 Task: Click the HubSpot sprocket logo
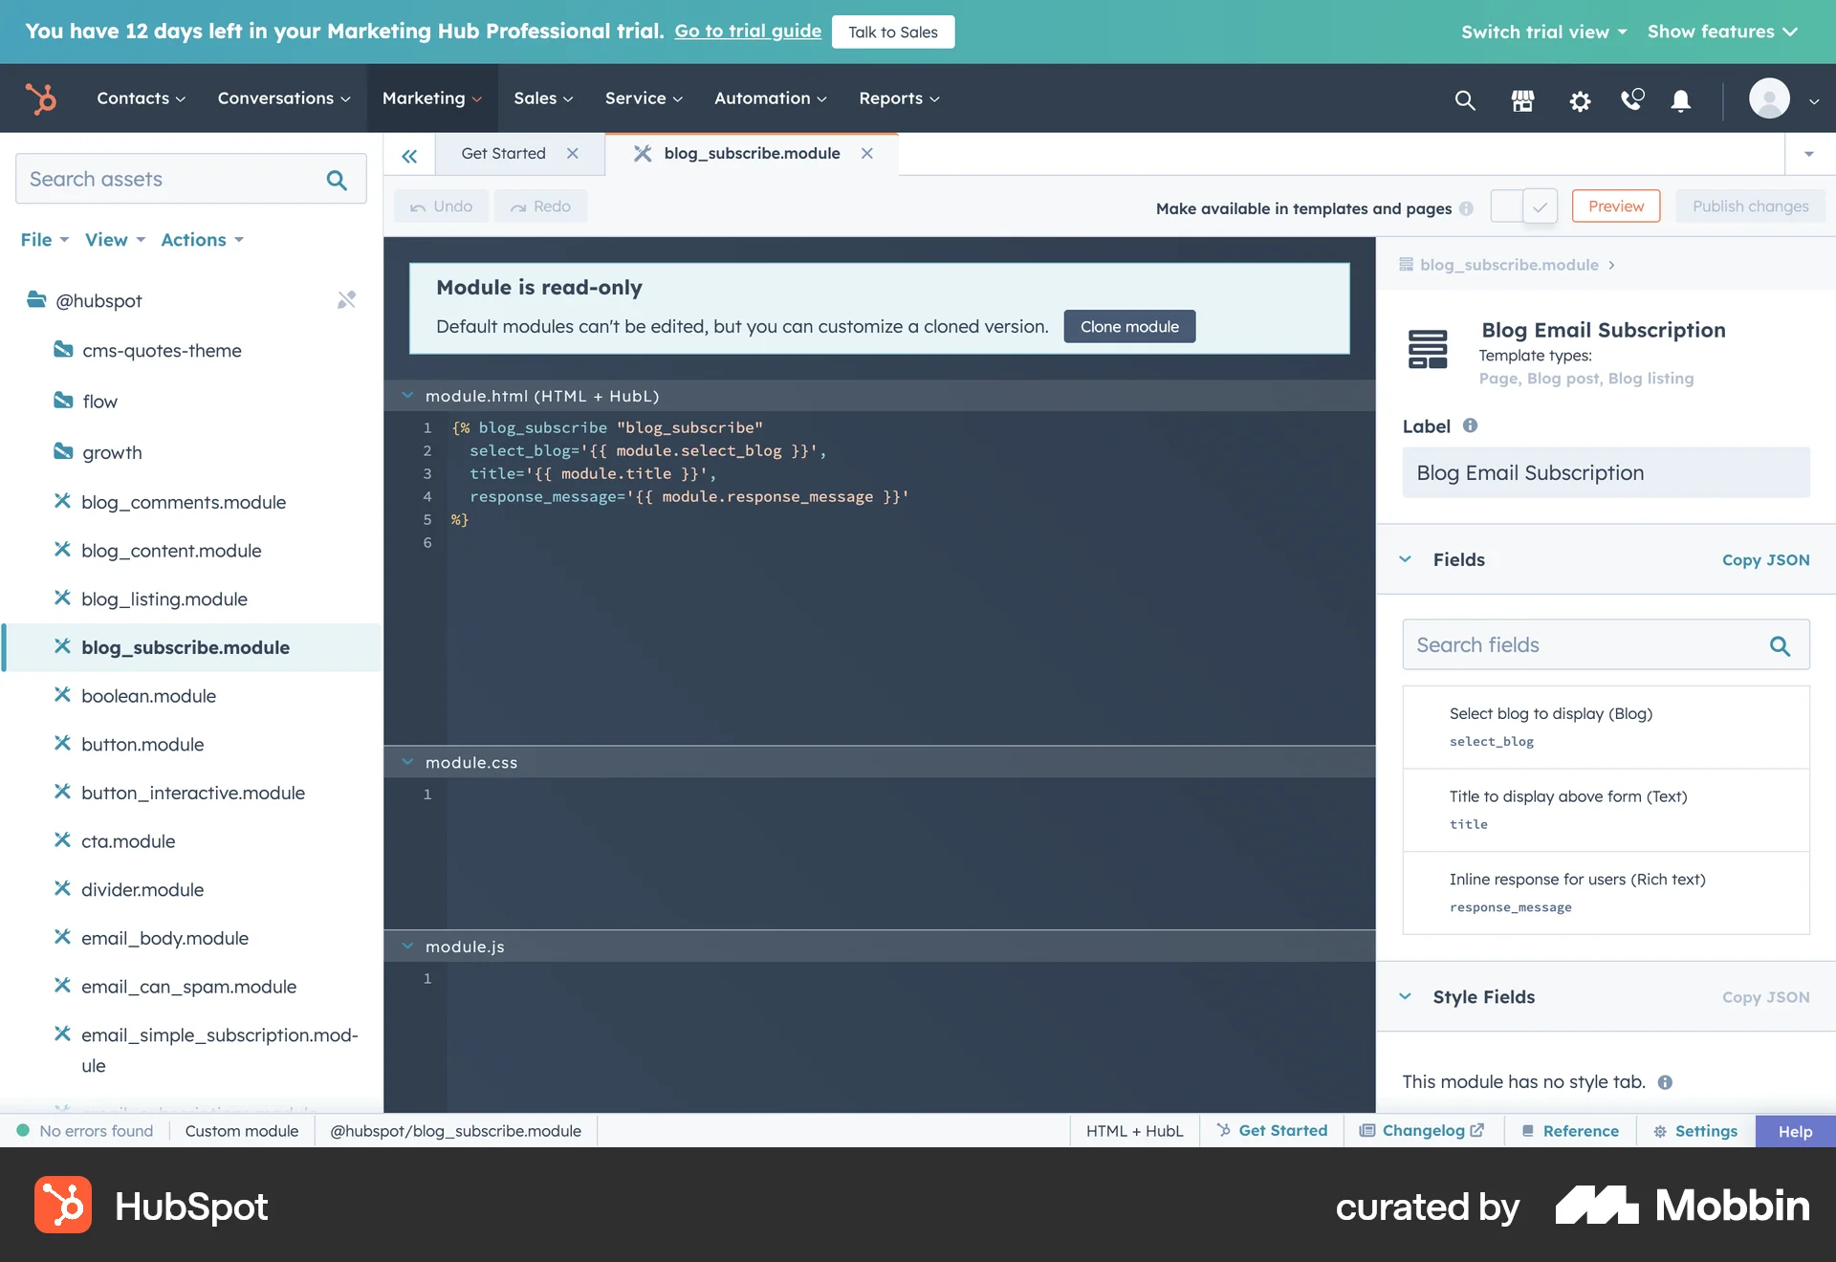click(x=40, y=98)
